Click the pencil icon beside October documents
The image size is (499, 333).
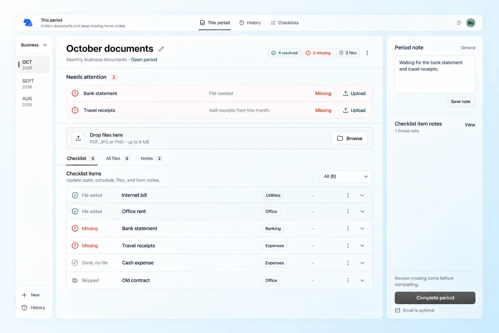pyautogui.click(x=161, y=49)
